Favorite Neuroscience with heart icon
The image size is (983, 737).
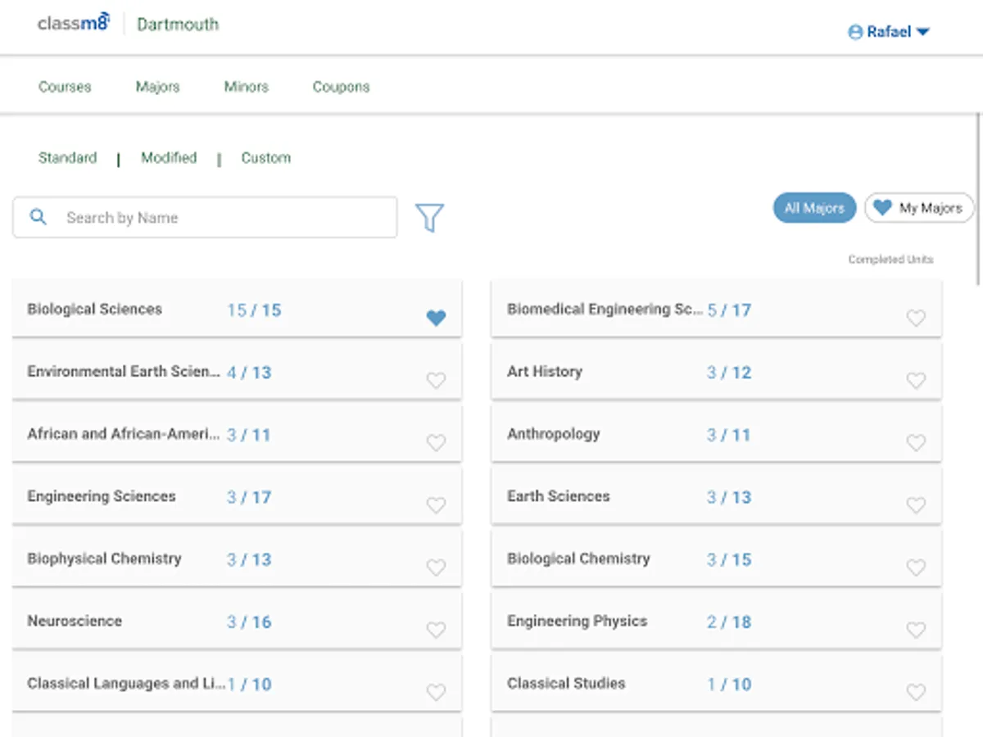[x=436, y=630]
